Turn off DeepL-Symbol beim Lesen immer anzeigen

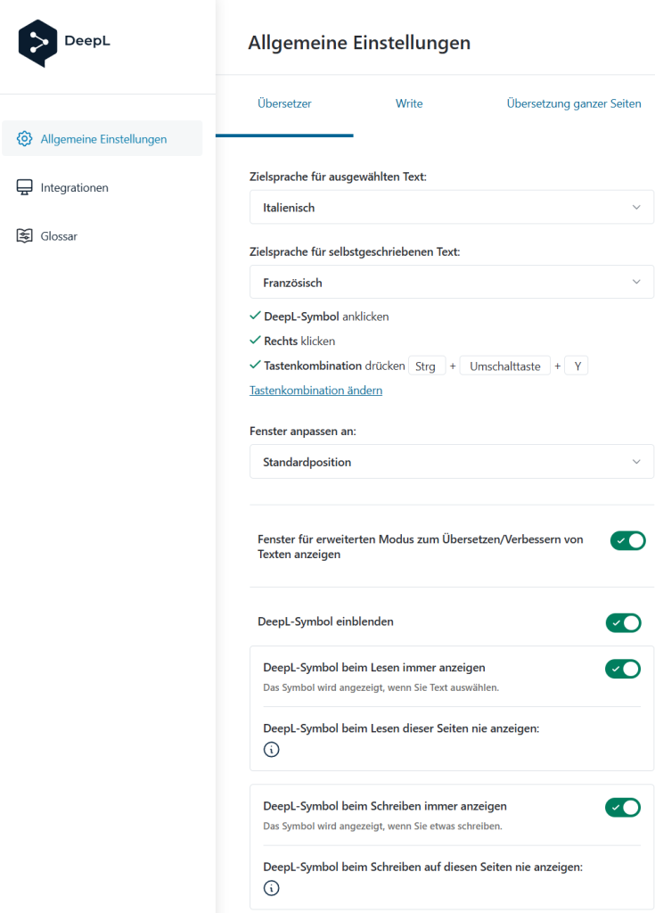coord(623,669)
